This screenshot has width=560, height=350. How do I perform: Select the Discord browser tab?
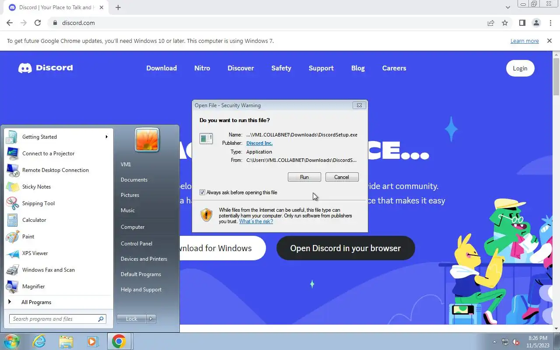[57, 7]
